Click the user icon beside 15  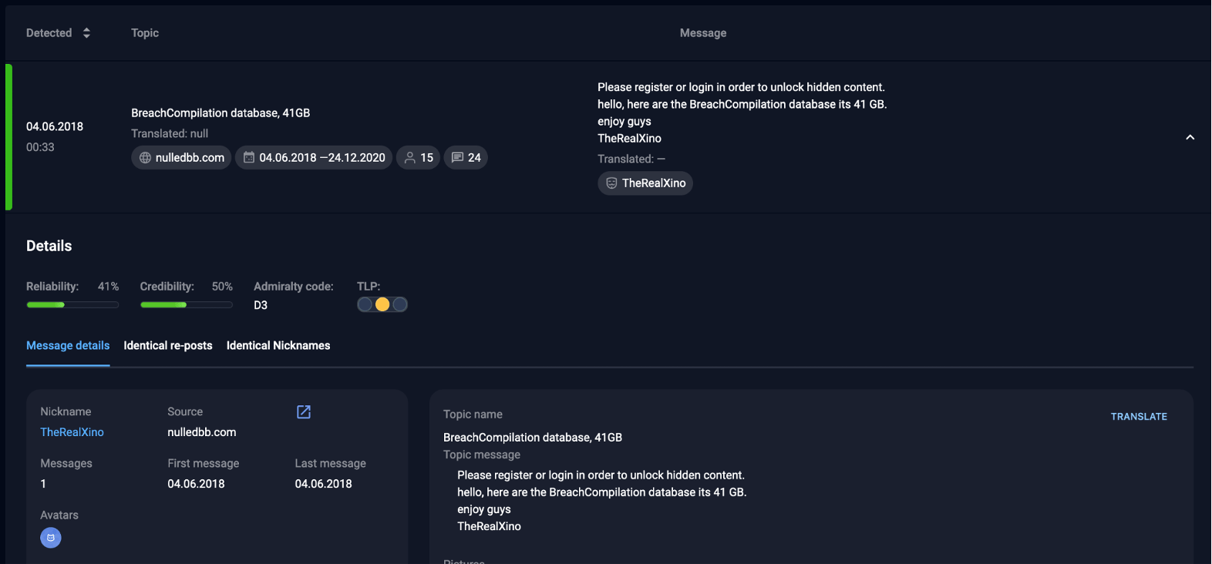(x=410, y=157)
